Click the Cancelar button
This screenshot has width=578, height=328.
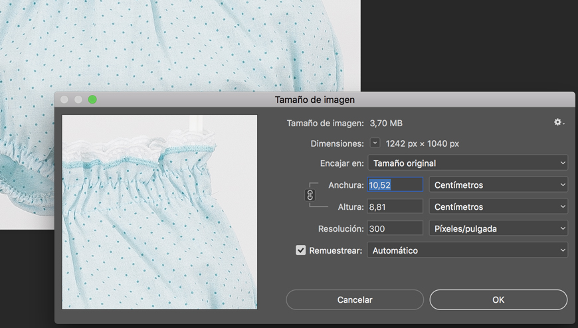355,299
